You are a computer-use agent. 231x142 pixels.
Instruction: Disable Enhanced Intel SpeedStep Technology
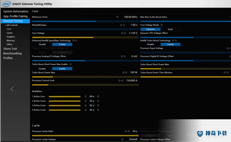(x=42, y=44)
